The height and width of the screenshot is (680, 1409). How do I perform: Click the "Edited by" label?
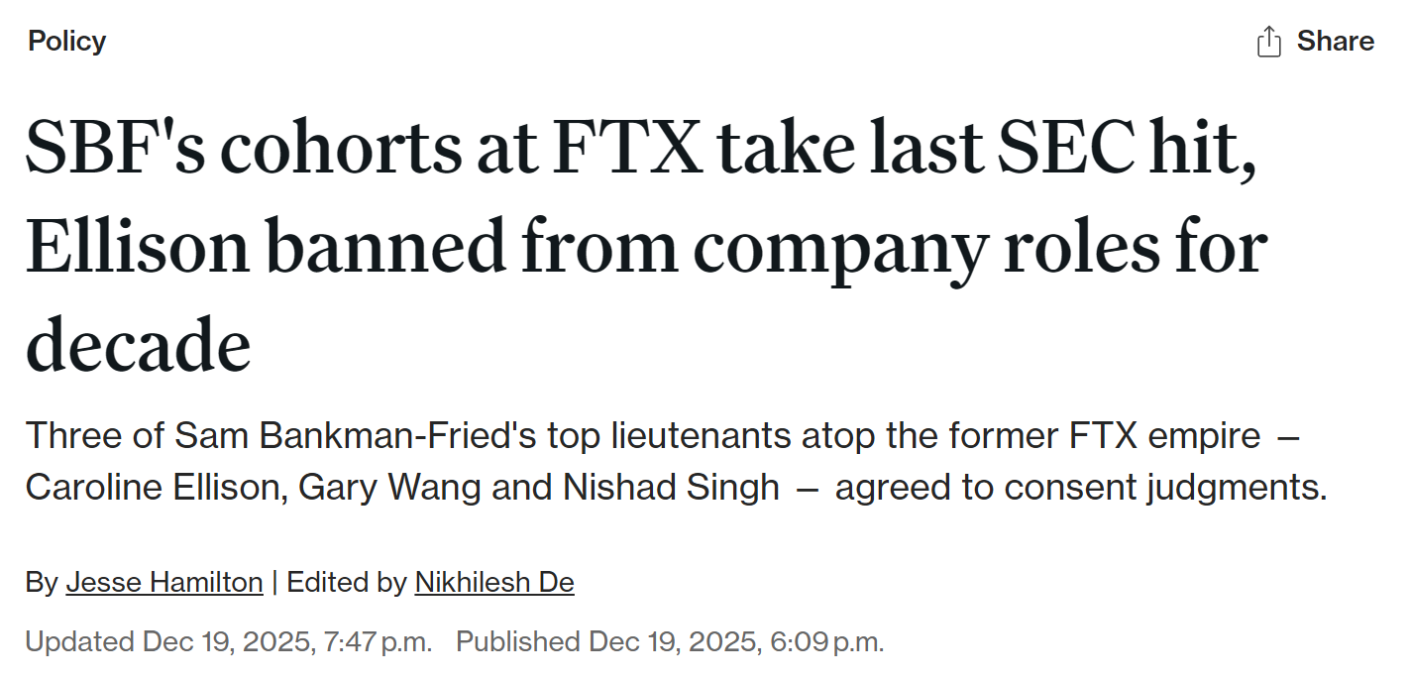(346, 582)
